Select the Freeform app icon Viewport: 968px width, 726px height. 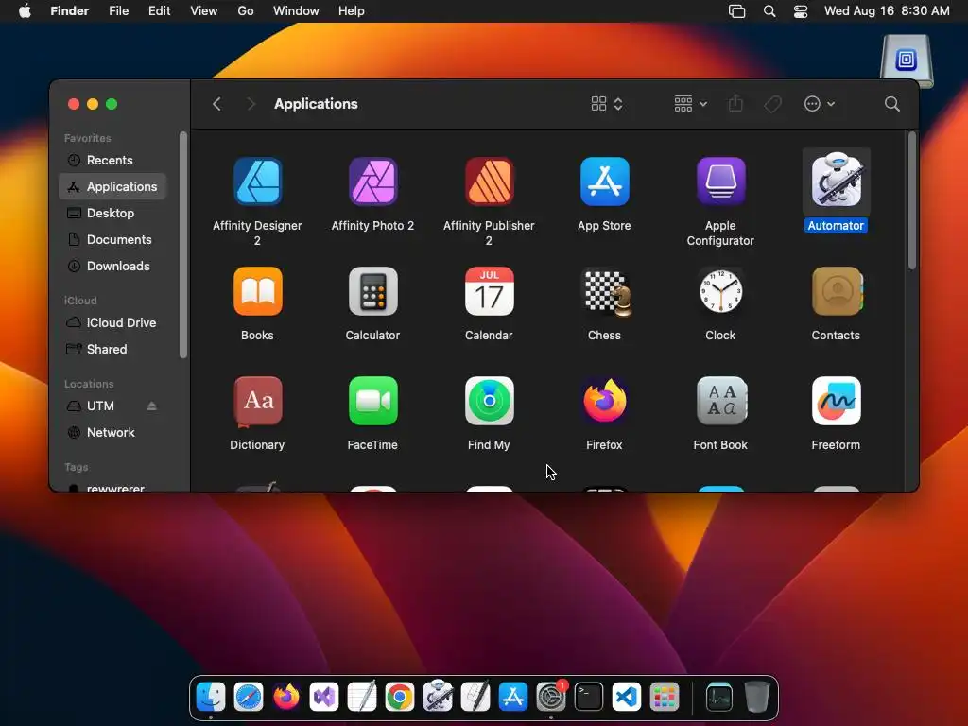(836, 401)
